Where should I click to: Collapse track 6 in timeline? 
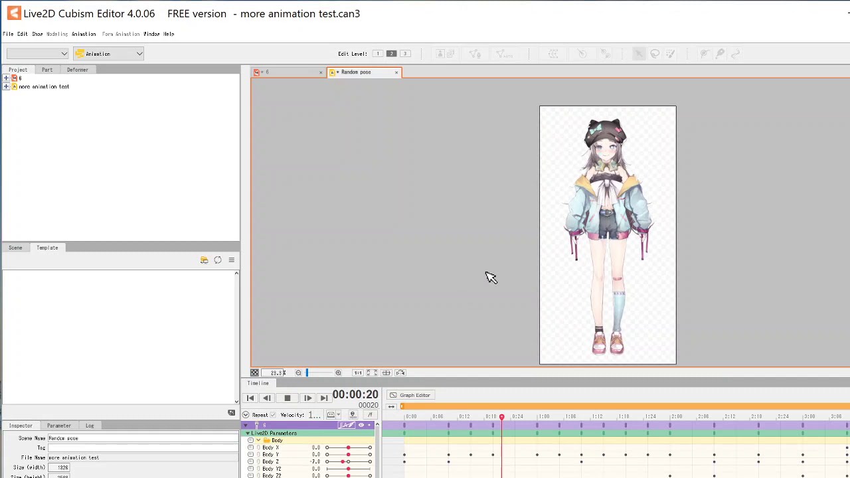[246, 425]
